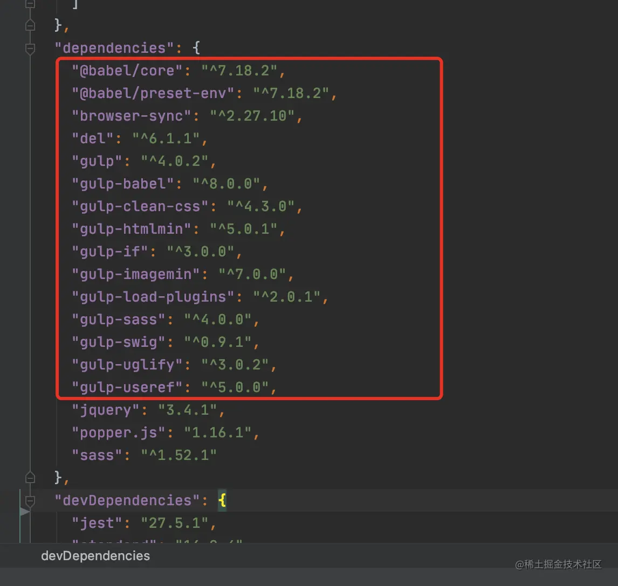Click the "3.4.1" jquery version value

pyautogui.click(x=187, y=410)
